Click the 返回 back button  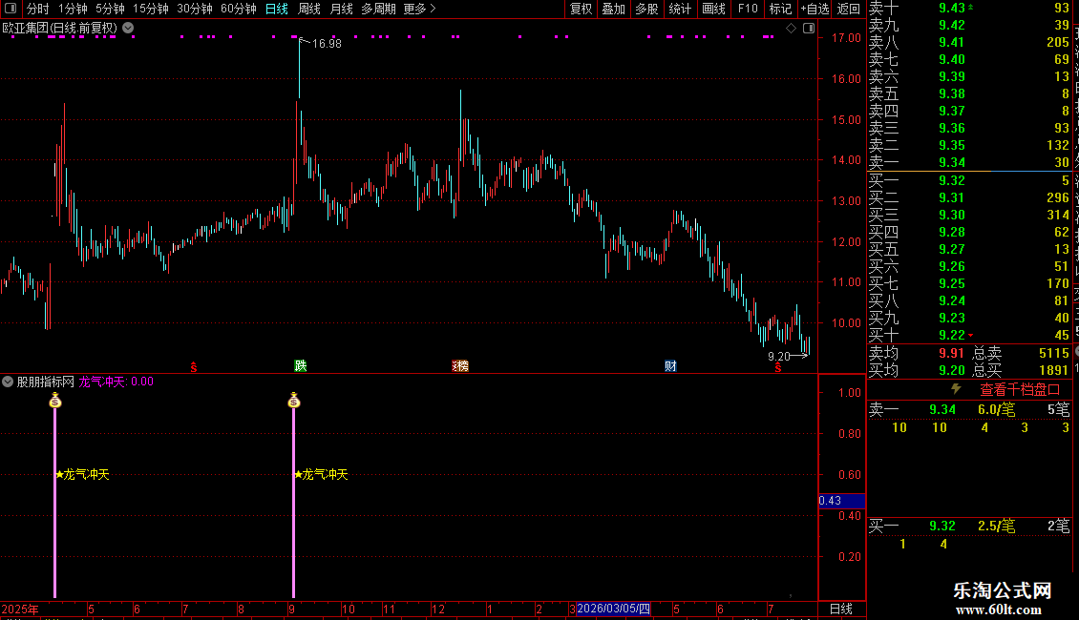[849, 9]
